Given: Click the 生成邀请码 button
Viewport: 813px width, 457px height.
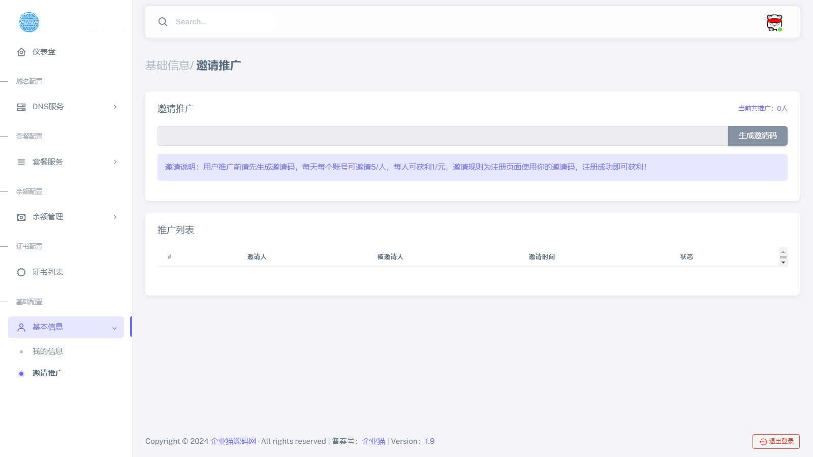Looking at the screenshot, I should tap(758, 136).
